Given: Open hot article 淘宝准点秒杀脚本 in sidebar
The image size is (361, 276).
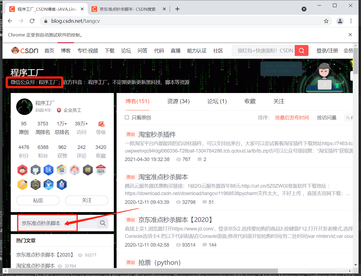Looking at the screenshot, I should point(35,266).
